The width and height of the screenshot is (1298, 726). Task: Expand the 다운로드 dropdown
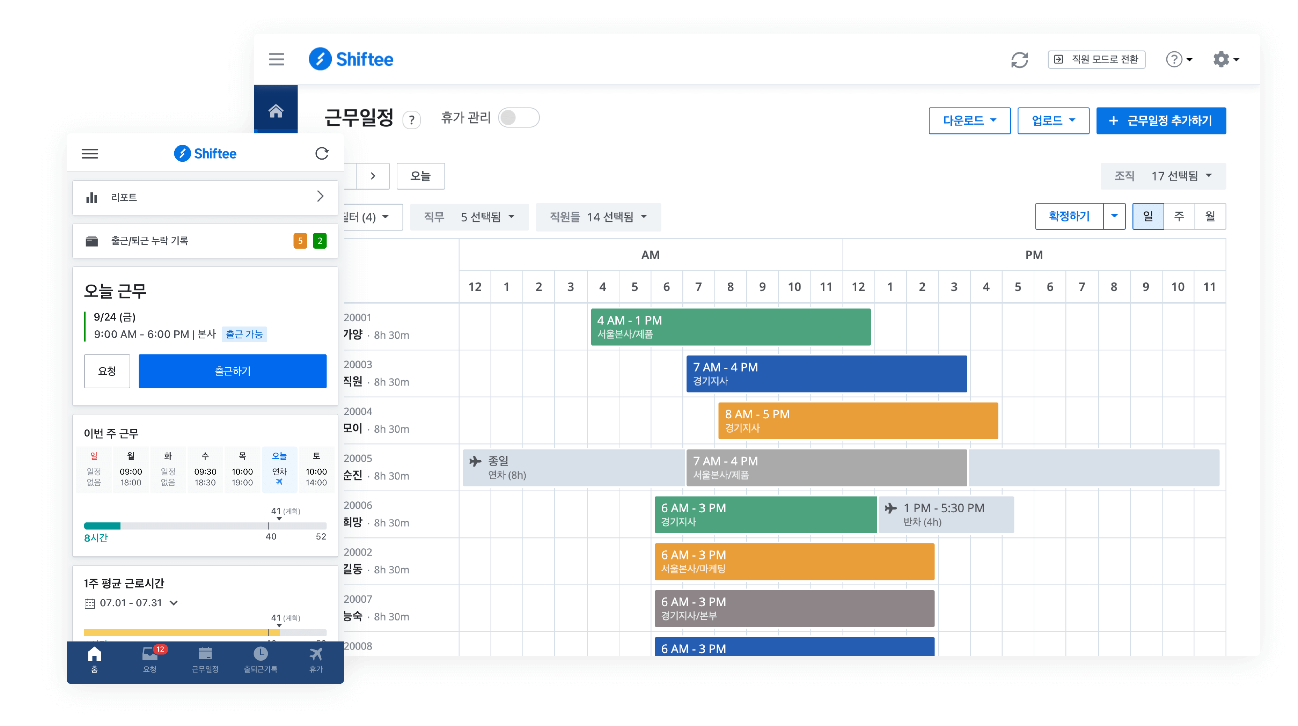click(969, 121)
